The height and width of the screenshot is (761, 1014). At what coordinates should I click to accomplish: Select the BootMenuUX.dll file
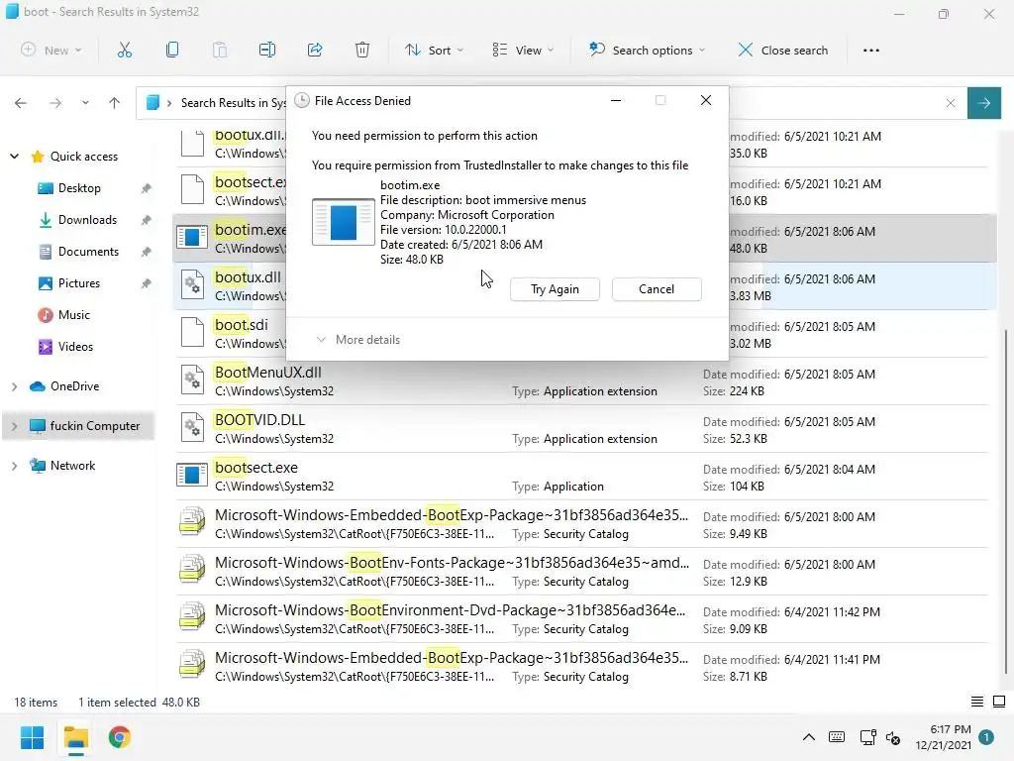(582, 381)
